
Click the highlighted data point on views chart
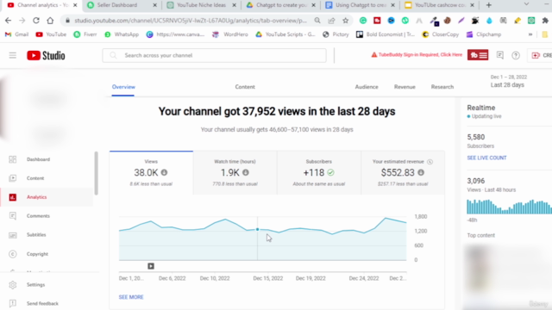pyautogui.click(x=257, y=229)
